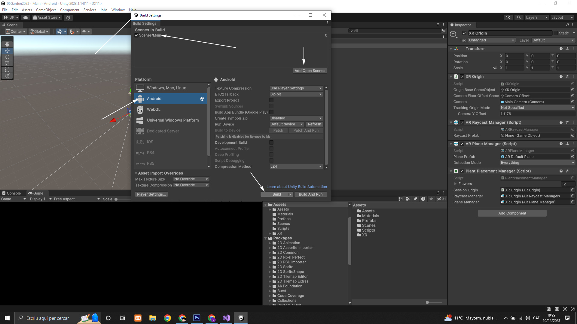This screenshot has height=324, width=577.
Task: Open the undo history icon
Action: click(508, 17)
